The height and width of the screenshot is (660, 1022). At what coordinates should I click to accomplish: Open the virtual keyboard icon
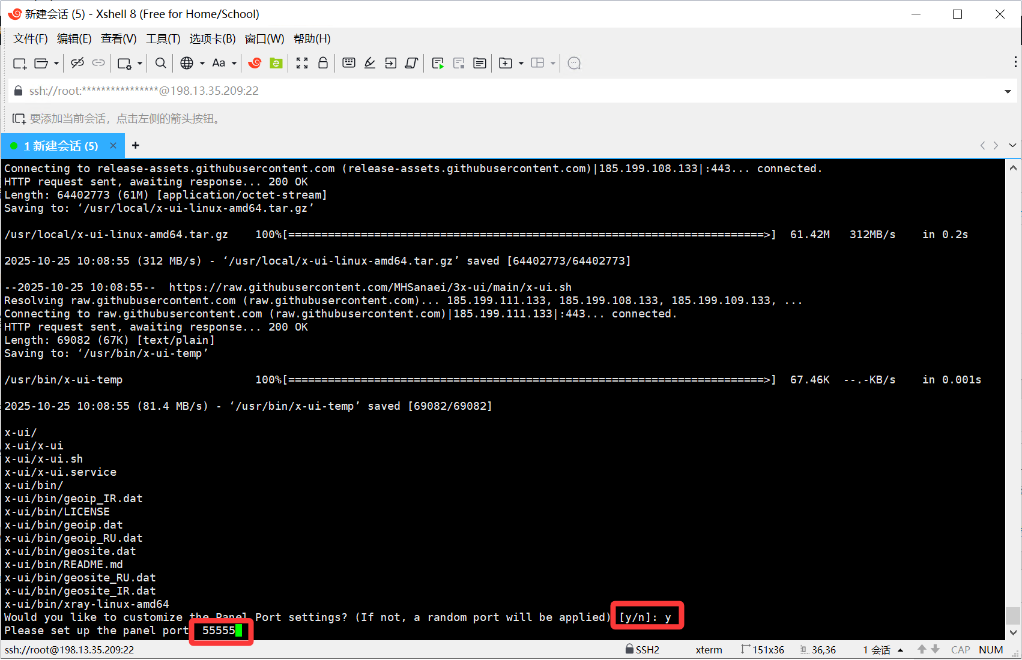click(349, 63)
